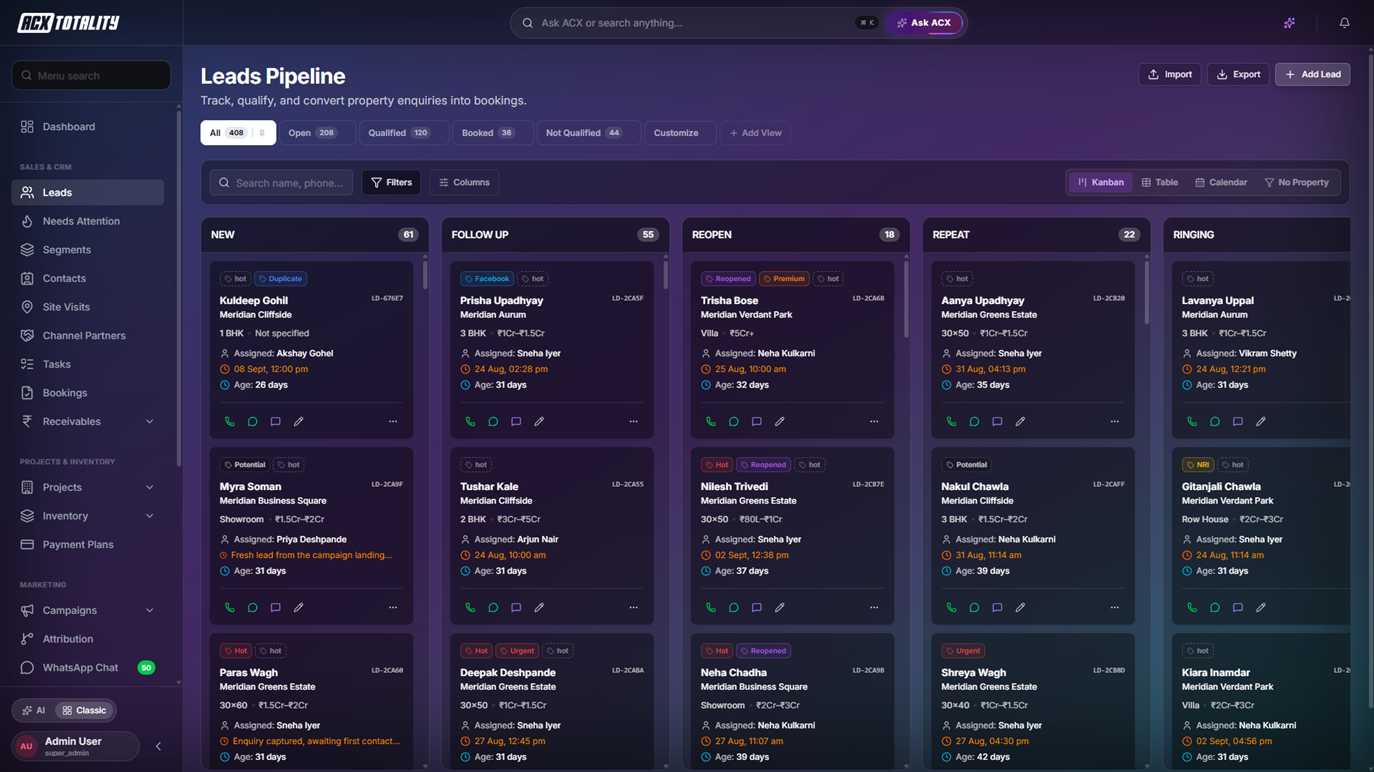The height and width of the screenshot is (772, 1374).
Task: Select the Kanban view
Action: [x=1100, y=182]
